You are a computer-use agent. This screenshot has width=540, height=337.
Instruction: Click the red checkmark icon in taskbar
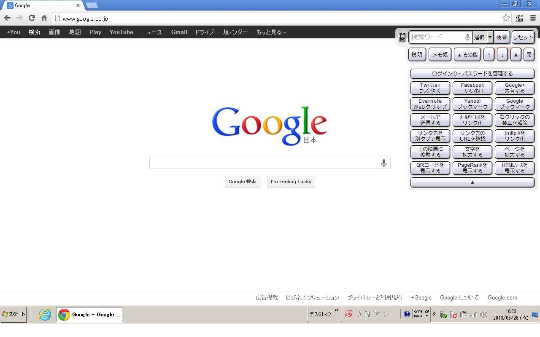349,314
